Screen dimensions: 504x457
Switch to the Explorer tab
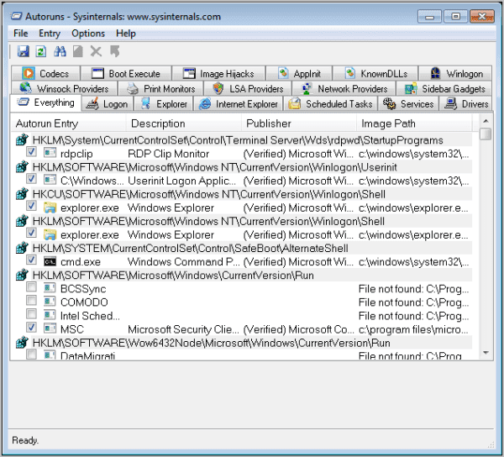click(x=163, y=104)
